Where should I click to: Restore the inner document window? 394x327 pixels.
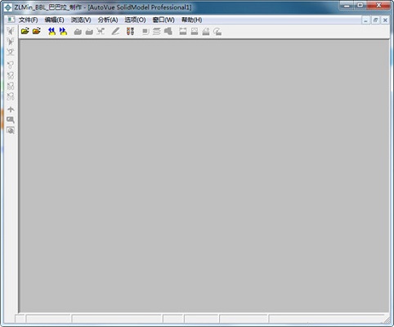(375, 20)
